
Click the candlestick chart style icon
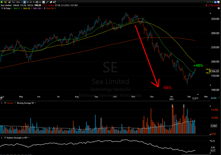click(x=37, y=2)
